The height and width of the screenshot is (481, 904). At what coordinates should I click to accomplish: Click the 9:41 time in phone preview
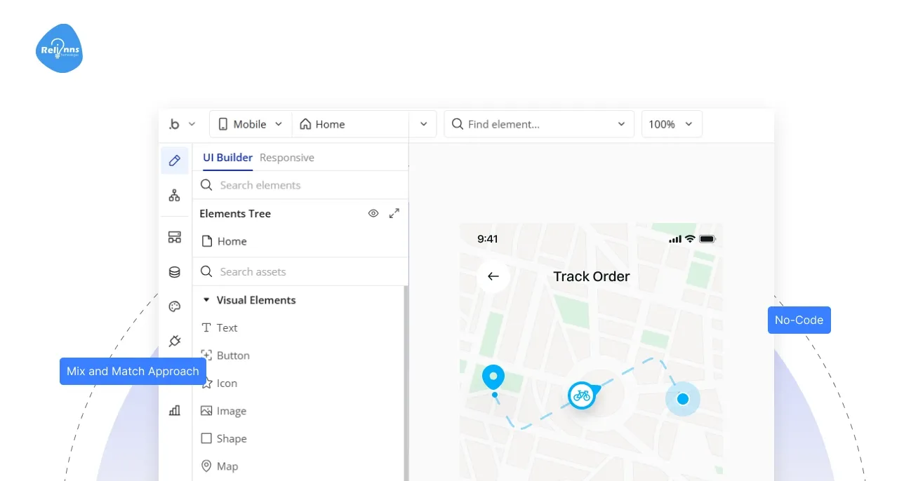pyautogui.click(x=488, y=239)
